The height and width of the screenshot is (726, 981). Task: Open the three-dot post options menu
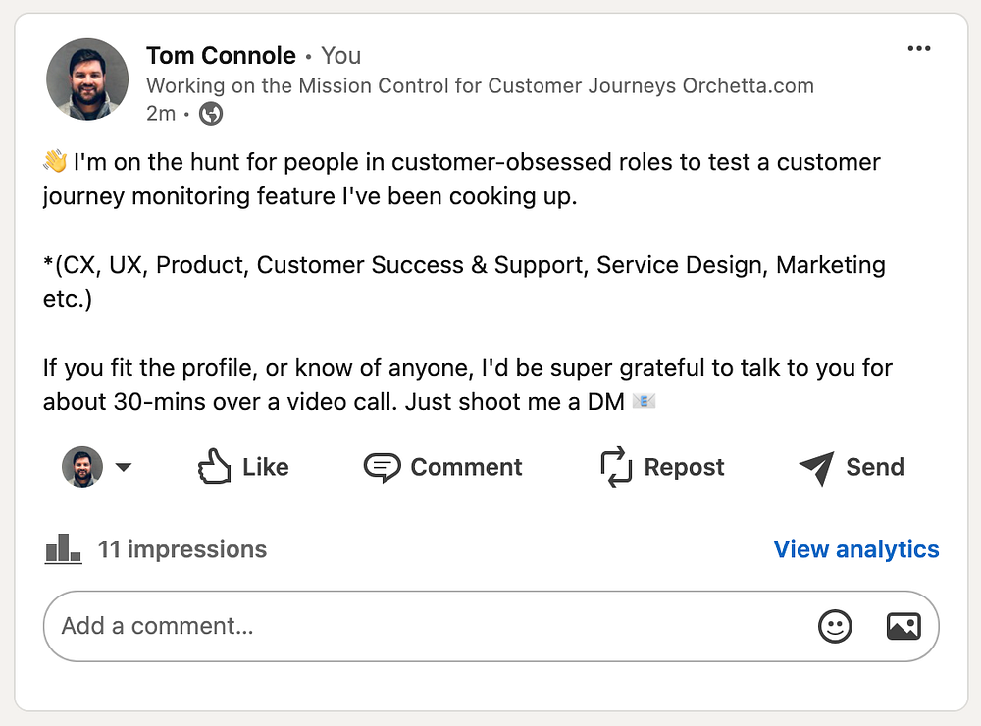pyautogui.click(x=918, y=50)
